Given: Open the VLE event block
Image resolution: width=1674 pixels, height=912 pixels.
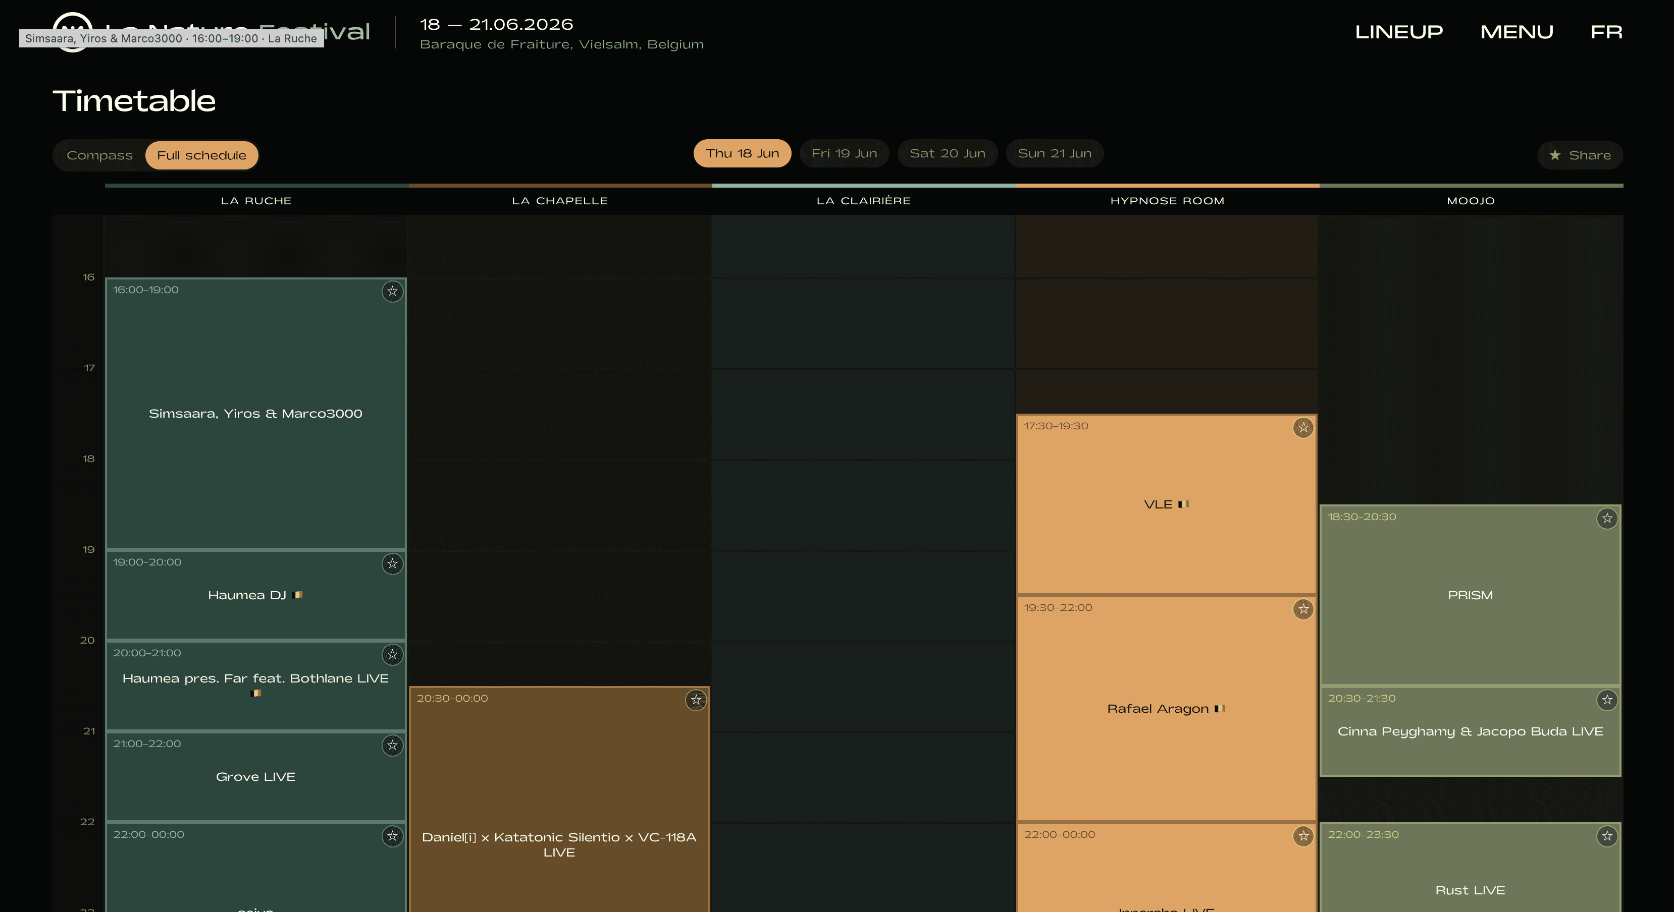Looking at the screenshot, I should click(x=1167, y=504).
